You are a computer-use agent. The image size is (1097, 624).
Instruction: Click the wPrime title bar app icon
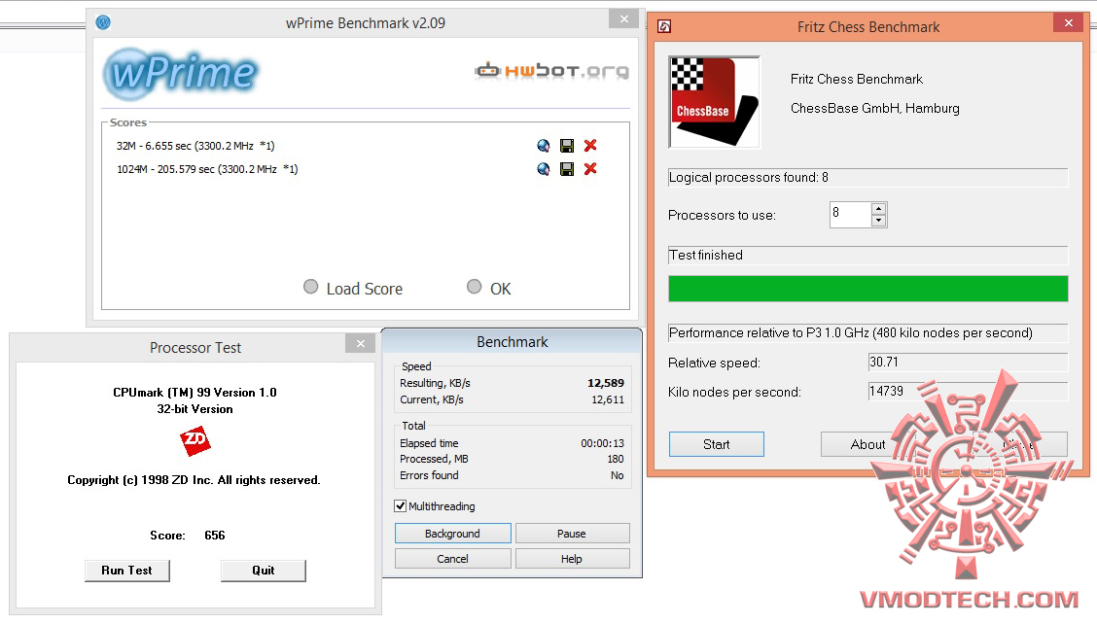click(103, 22)
